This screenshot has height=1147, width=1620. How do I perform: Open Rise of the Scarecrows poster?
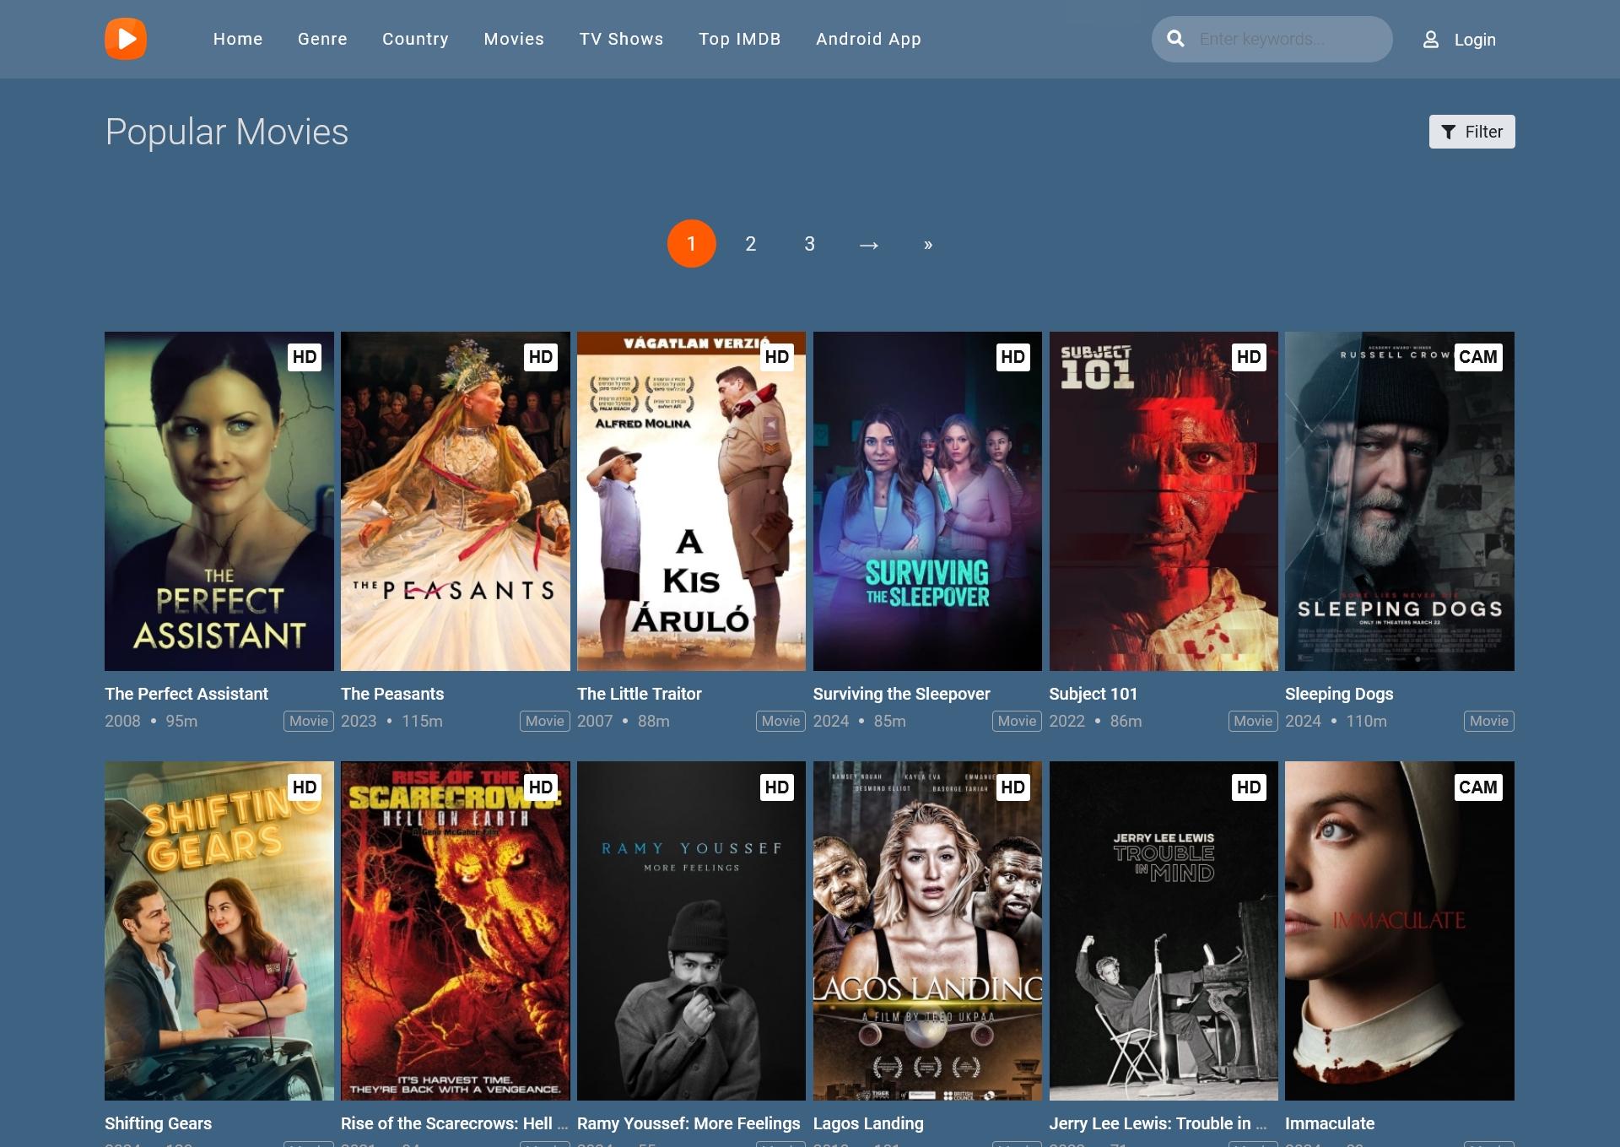[456, 931]
